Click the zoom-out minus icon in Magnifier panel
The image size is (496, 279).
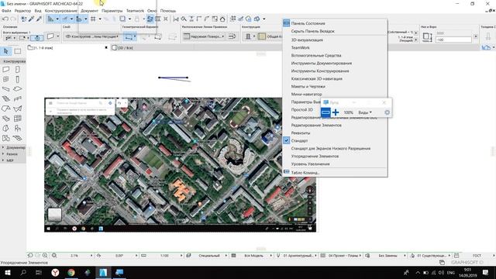click(325, 112)
